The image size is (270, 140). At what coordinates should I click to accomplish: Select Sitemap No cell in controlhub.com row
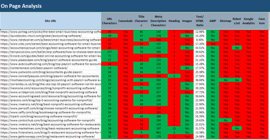click(226, 120)
